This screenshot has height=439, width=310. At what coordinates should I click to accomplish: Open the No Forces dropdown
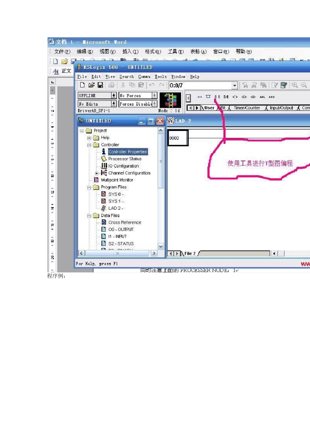coord(154,95)
